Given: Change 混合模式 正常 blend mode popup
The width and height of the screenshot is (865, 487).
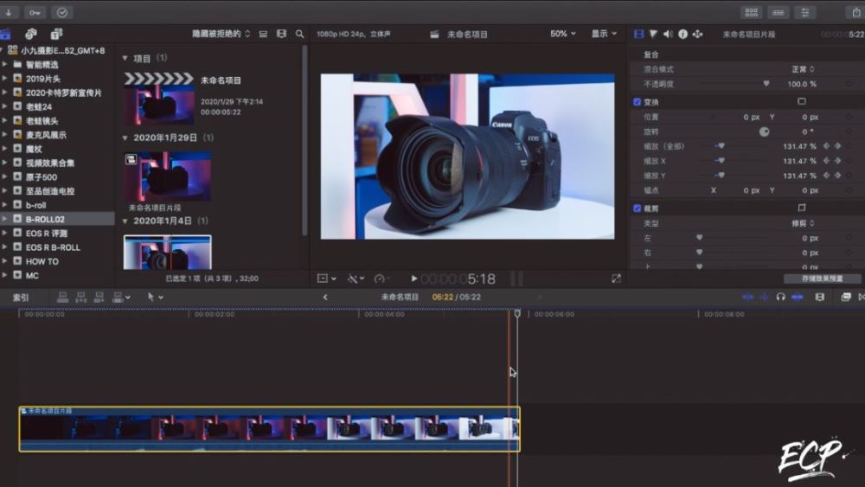Looking at the screenshot, I should click(x=803, y=69).
